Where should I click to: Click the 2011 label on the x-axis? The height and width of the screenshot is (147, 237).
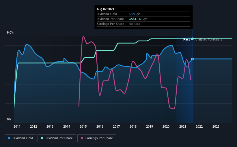(17, 126)
